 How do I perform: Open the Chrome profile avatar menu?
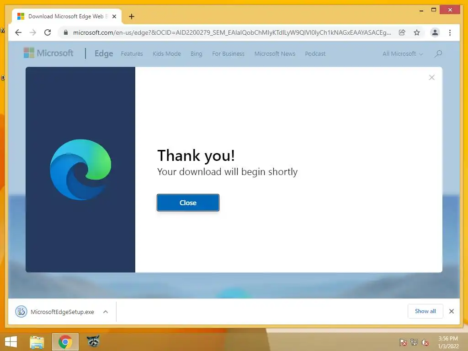[x=435, y=32]
